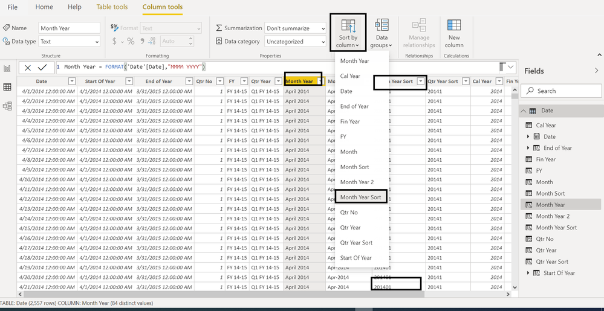Commit the formula with the checkmark icon
The height and width of the screenshot is (311, 604).
click(x=42, y=68)
